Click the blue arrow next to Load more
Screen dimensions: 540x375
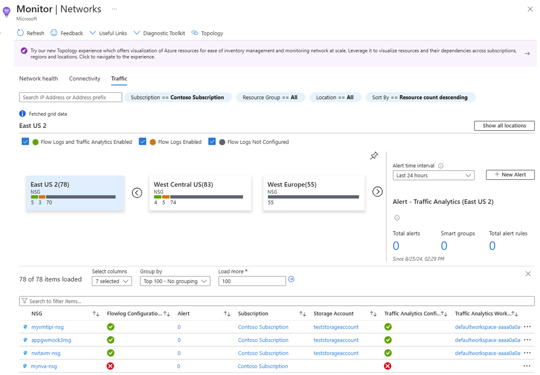point(291,279)
